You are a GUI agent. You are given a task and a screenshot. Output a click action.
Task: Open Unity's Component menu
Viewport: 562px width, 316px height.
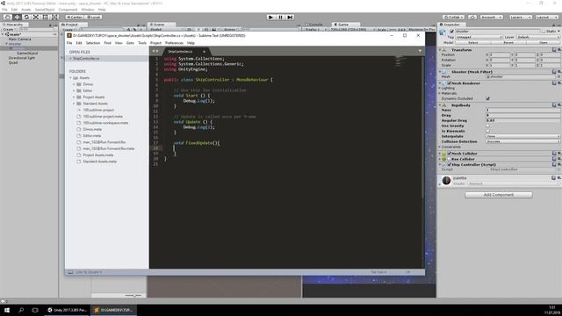pos(68,10)
